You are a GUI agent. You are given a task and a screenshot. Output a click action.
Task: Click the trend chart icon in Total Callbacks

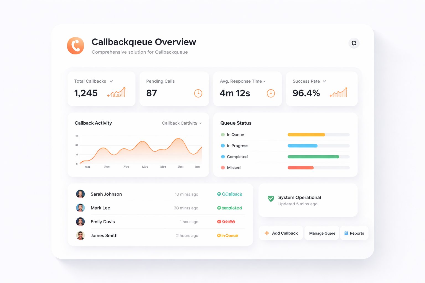(x=117, y=93)
